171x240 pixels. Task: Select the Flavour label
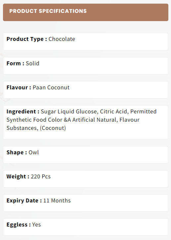coord(19,88)
